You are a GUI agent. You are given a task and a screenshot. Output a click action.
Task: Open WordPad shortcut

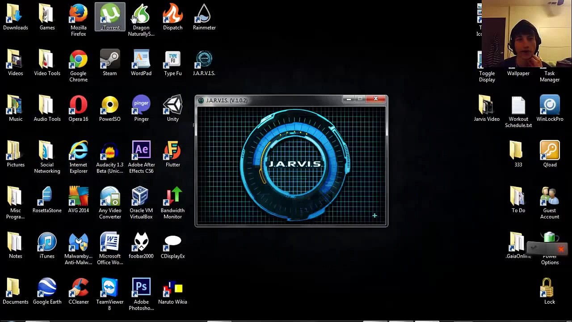point(141,63)
